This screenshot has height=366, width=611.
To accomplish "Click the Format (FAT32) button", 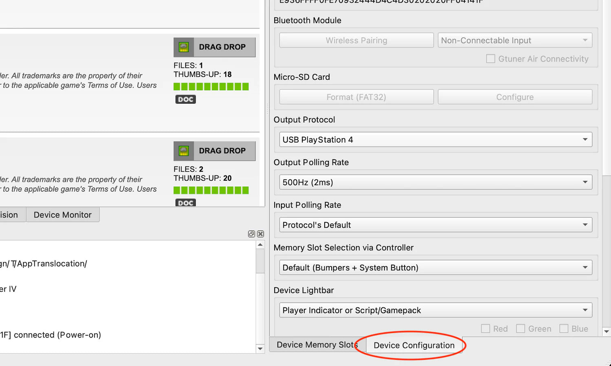I will pyautogui.click(x=356, y=97).
